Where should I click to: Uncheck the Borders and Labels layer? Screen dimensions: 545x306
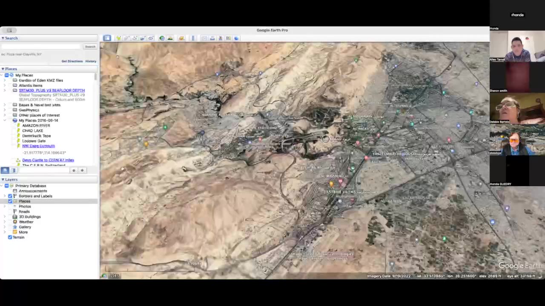(x=10, y=196)
